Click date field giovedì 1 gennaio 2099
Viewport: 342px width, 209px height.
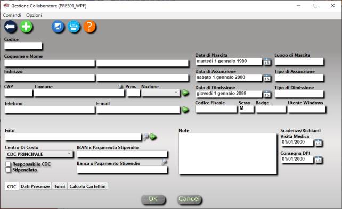[x=229, y=94]
